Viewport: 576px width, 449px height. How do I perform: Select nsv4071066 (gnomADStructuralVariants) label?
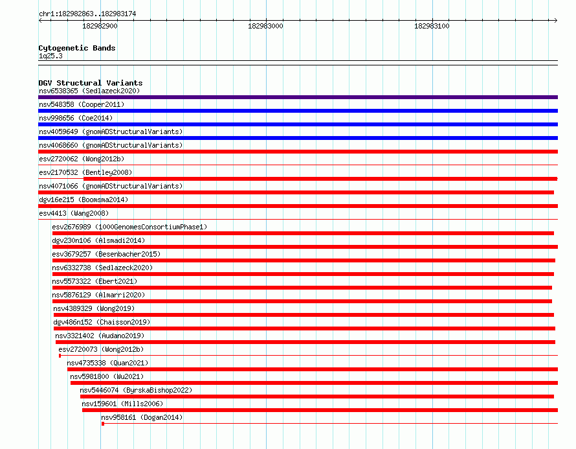[111, 186]
